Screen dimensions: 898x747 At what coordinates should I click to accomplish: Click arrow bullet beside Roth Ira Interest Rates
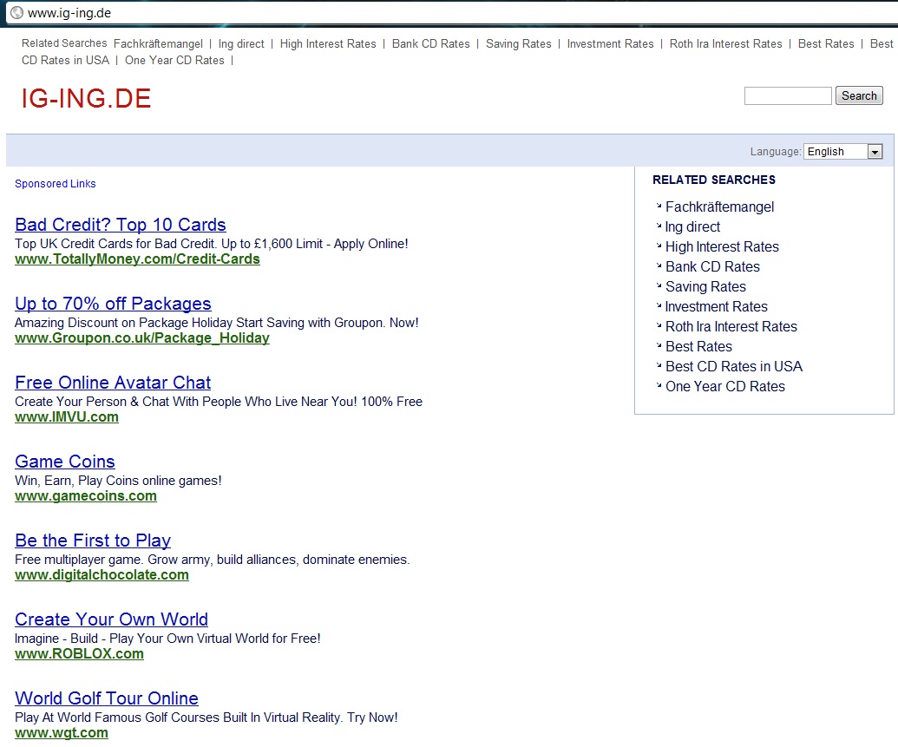[659, 324]
